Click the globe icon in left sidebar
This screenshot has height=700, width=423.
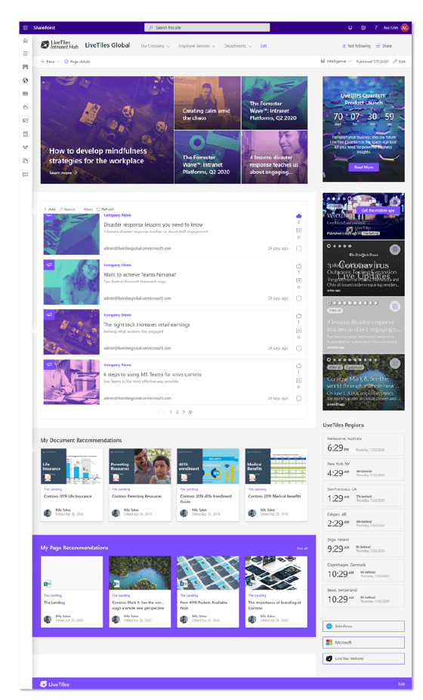[x=26, y=80]
